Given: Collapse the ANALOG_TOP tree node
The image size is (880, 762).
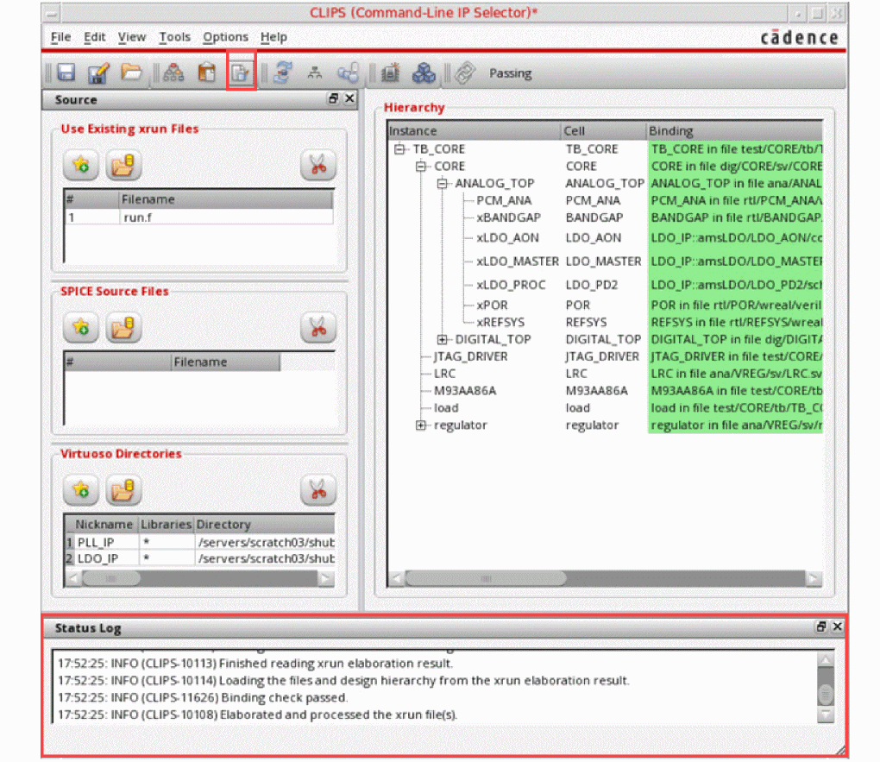Looking at the screenshot, I should pyautogui.click(x=443, y=184).
